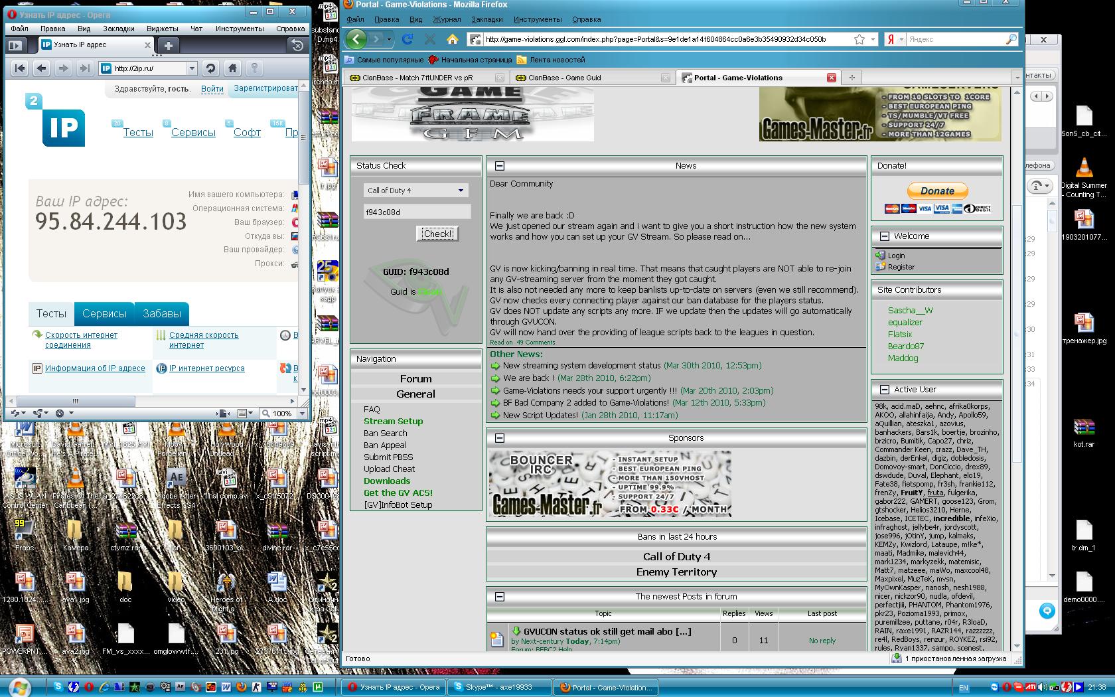The width and height of the screenshot is (1115, 697).
Task: Go to Opera's home page
Action: pyautogui.click(x=232, y=68)
